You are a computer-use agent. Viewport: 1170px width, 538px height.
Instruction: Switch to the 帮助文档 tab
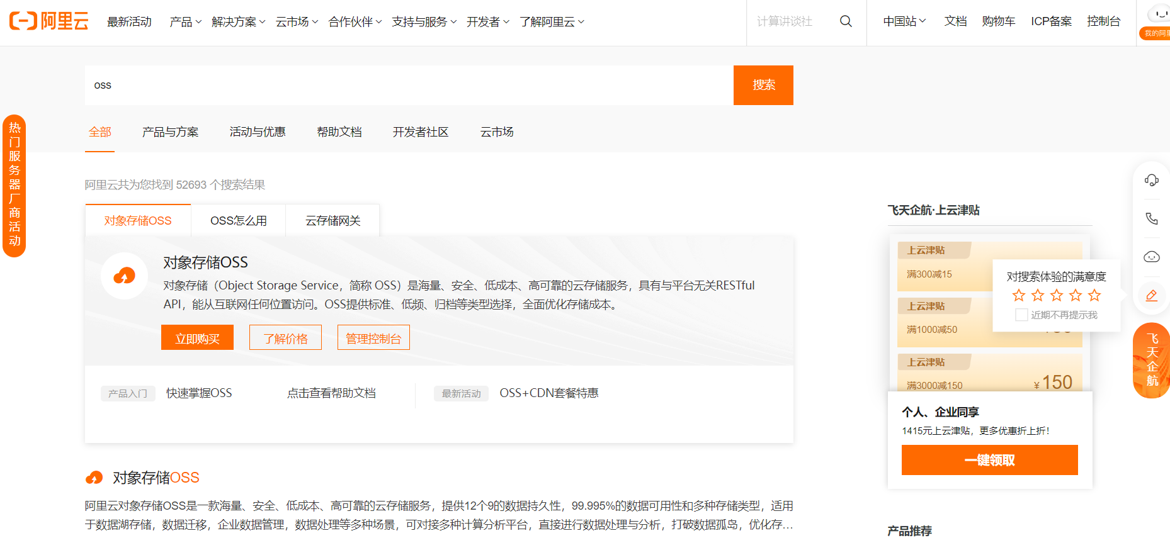(x=339, y=132)
